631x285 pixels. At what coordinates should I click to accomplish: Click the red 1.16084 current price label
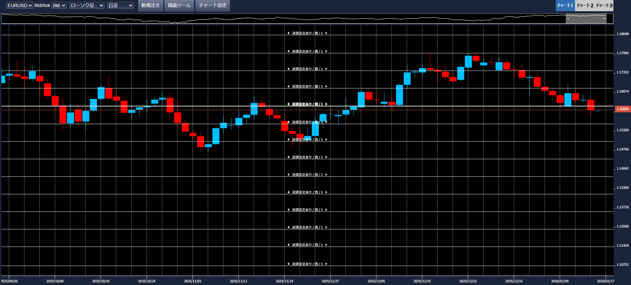pos(622,109)
